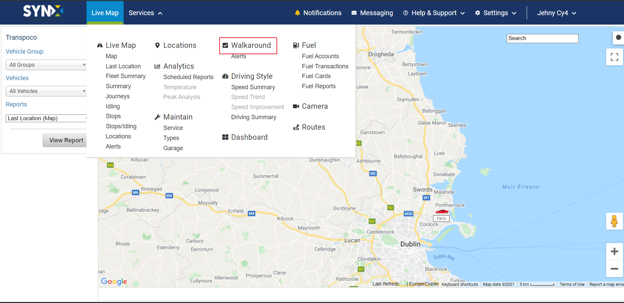Open Stops menu entry
The height and width of the screenshot is (303, 624).
(113, 116)
